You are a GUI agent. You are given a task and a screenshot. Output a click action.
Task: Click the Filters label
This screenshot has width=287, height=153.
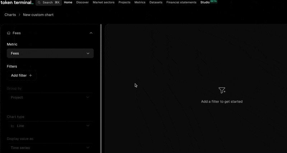tap(12, 66)
